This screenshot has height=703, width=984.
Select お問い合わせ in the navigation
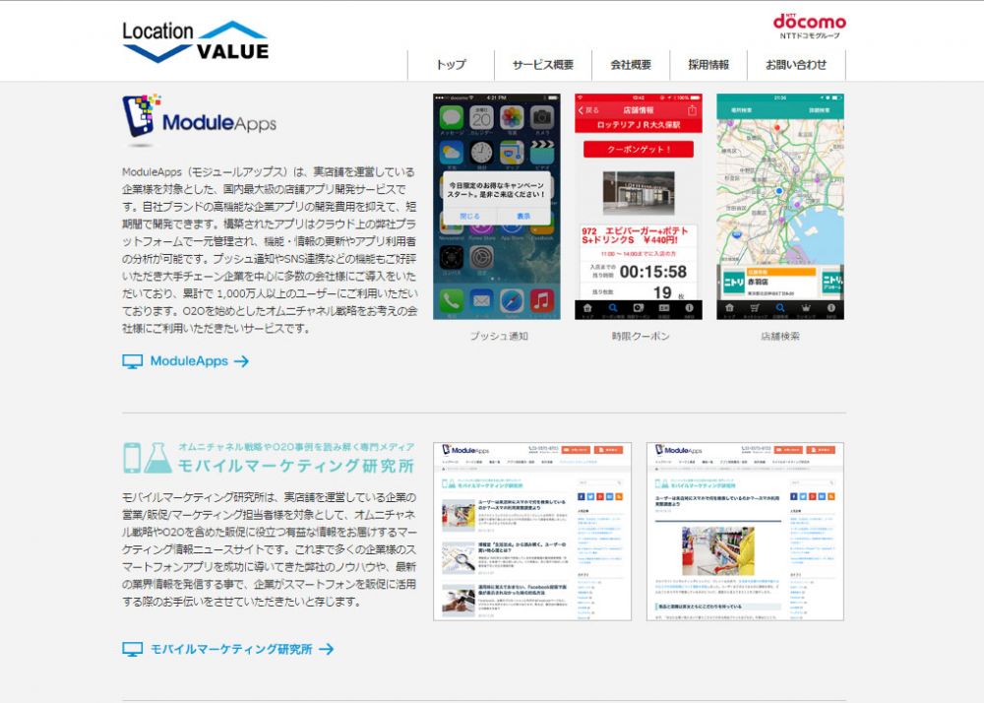[x=796, y=65]
